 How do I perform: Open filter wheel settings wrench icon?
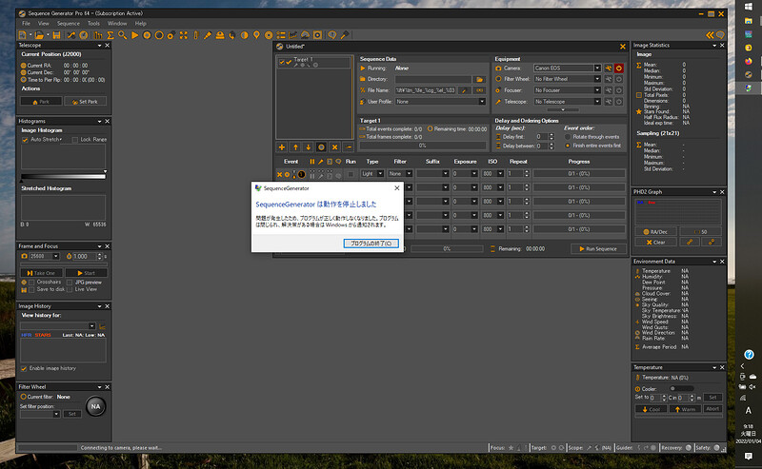[x=608, y=79]
